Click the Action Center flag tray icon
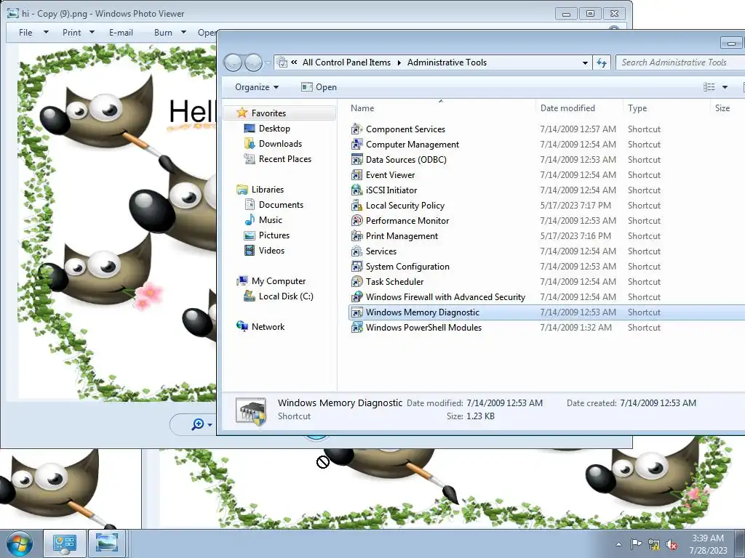745x558 pixels. [636, 544]
